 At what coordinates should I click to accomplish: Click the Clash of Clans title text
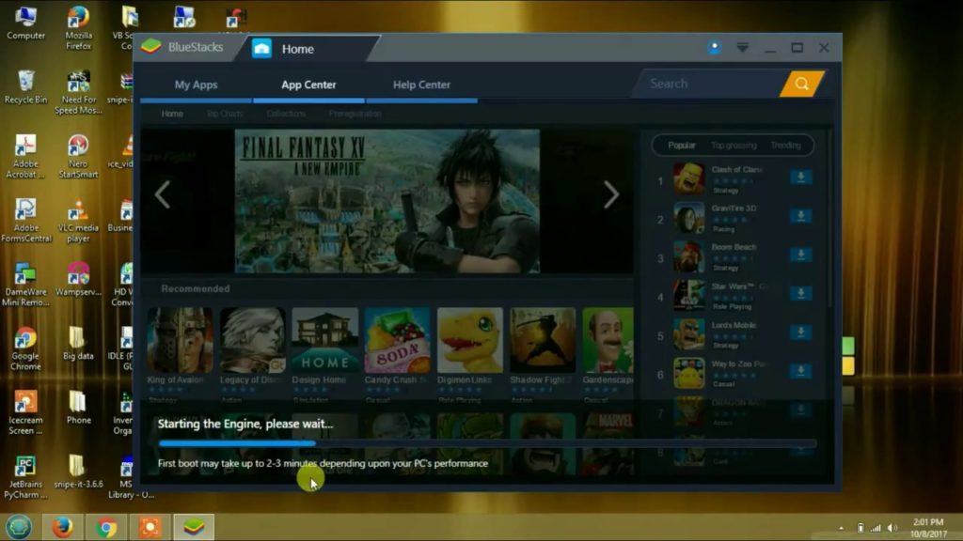pyautogui.click(x=736, y=169)
